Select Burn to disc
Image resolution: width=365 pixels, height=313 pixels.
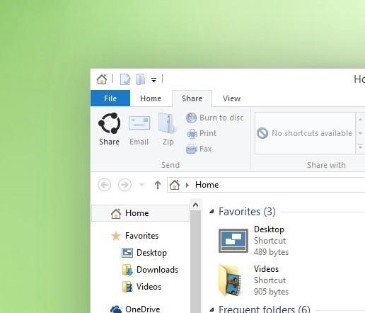click(x=215, y=118)
